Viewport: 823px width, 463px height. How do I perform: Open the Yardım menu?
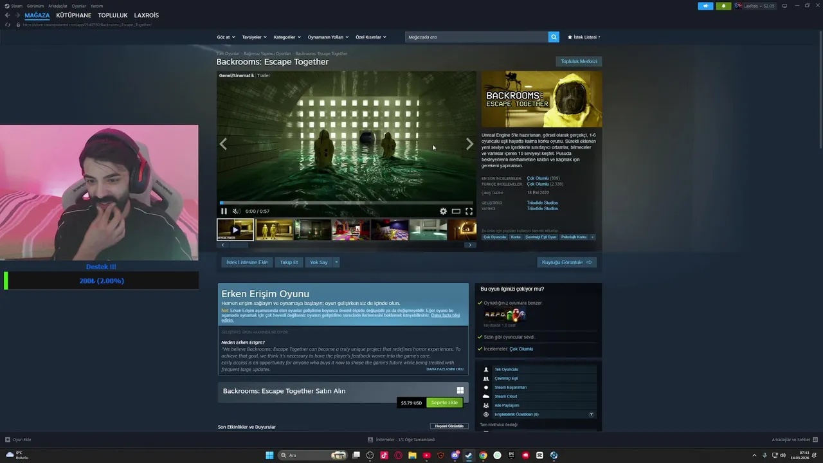click(x=96, y=6)
